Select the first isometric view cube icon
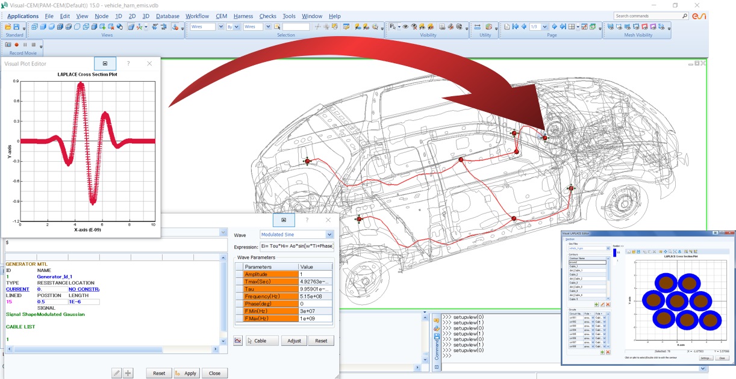 (x=34, y=26)
